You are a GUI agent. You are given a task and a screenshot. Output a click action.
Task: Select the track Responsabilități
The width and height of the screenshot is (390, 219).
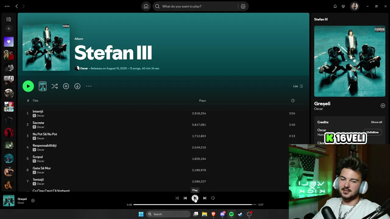coord(44,145)
